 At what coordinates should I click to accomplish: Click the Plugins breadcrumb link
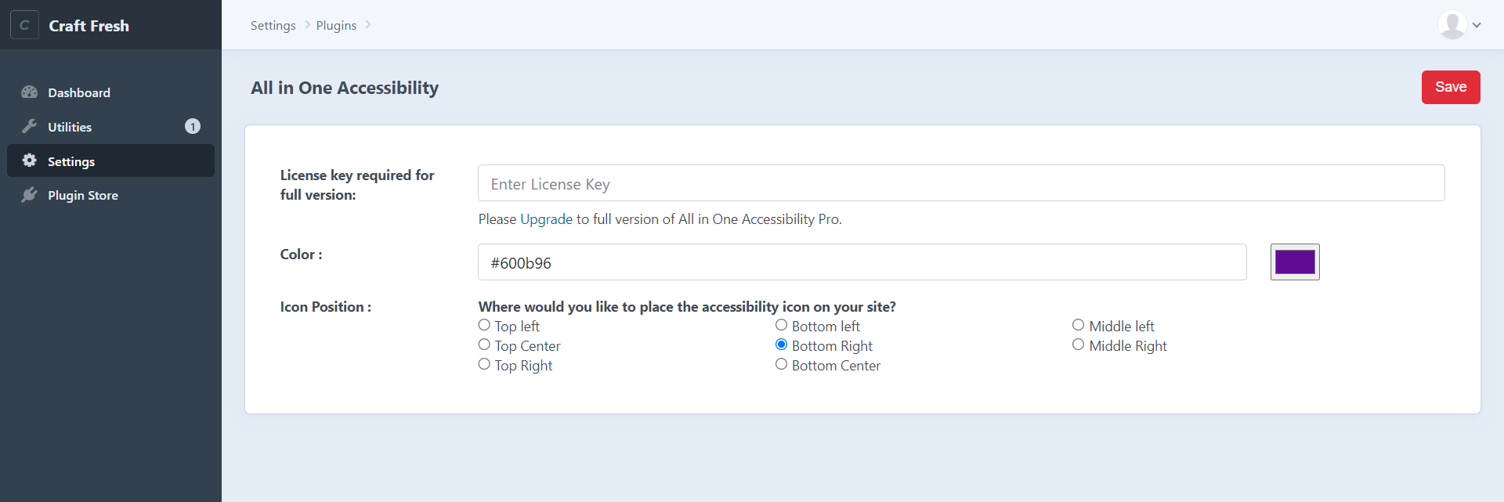[x=336, y=25]
